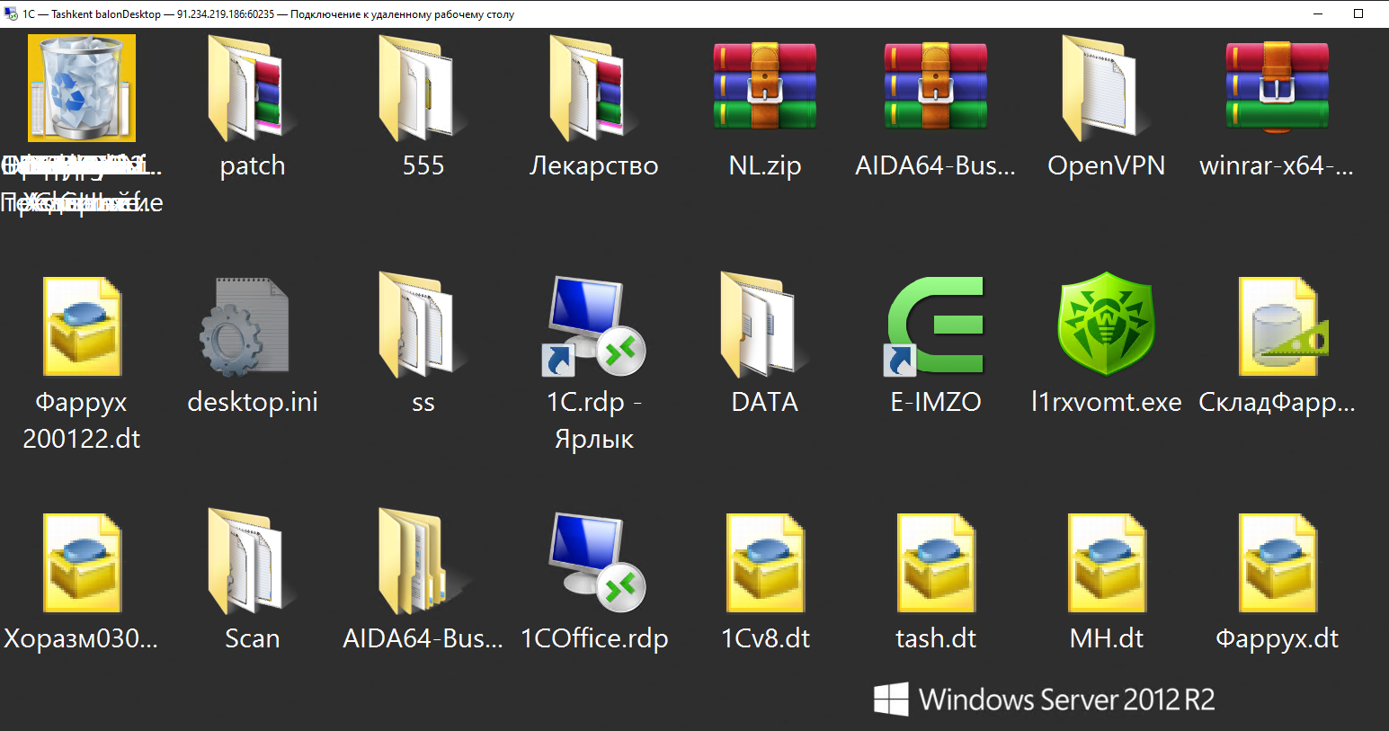Select the 1C.rdp - Ярлык shortcut
The height and width of the screenshot is (731, 1389).
click(x=593, y=325)
